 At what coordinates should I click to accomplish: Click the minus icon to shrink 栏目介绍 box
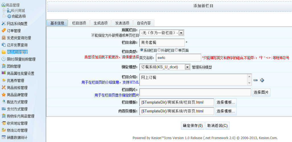(x=256, y=80)
